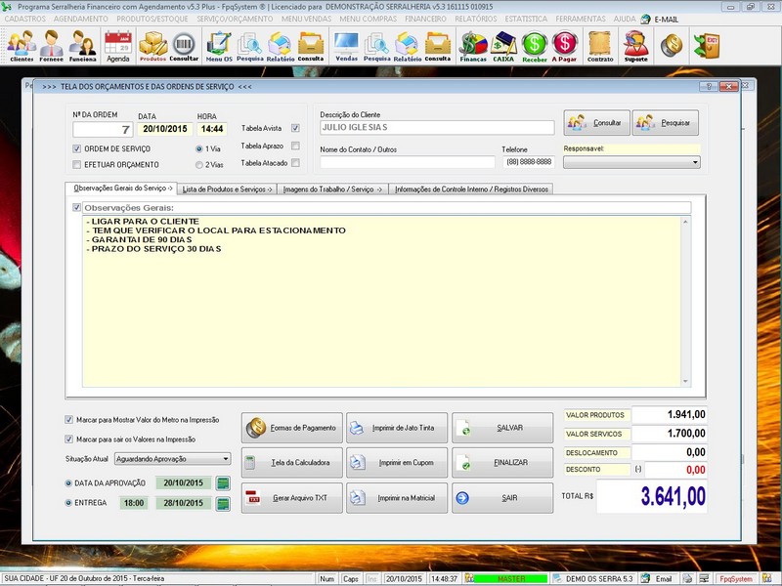Click the SALVAR button
Screen dimensions: 782x586
pos(502,428)
